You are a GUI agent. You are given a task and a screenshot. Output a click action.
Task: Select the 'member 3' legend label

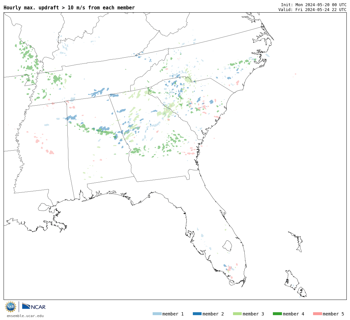(253, 314)
